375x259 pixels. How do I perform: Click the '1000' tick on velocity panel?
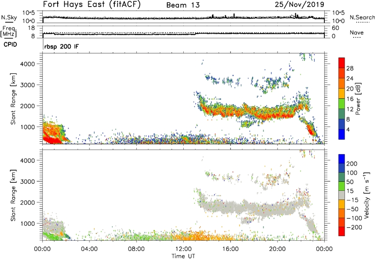point(27,223)
